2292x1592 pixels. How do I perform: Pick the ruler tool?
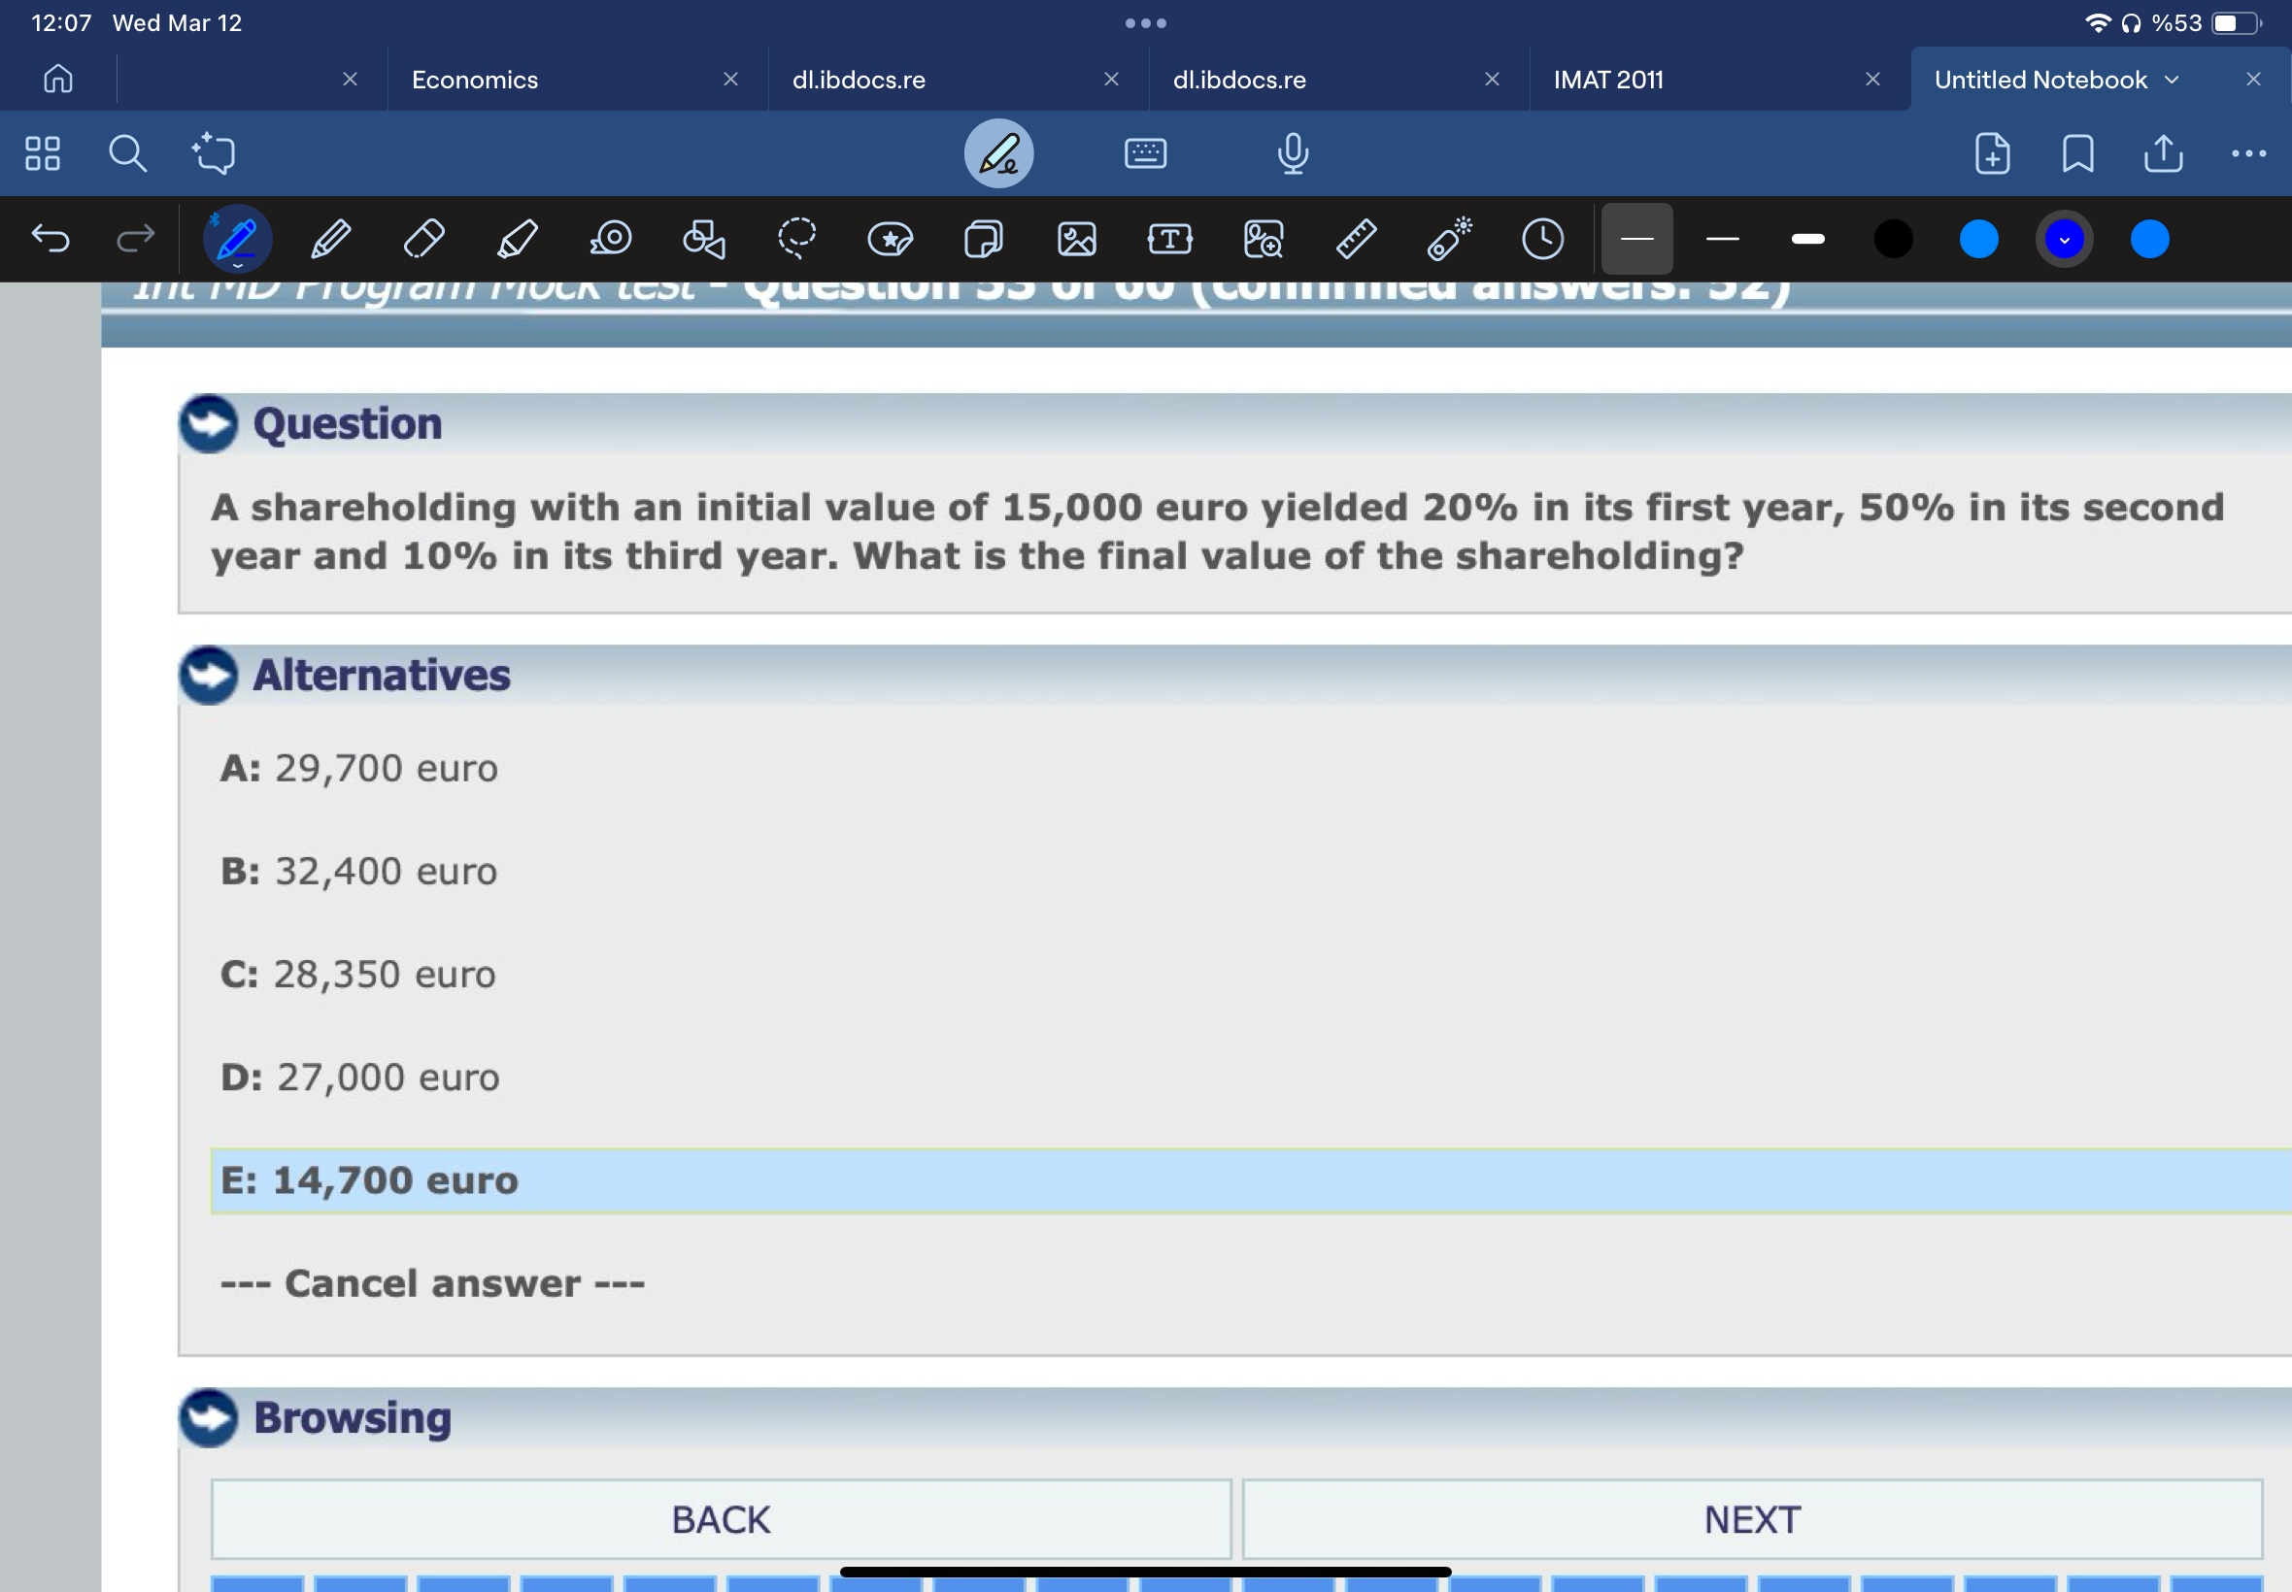coord(1356,240)
